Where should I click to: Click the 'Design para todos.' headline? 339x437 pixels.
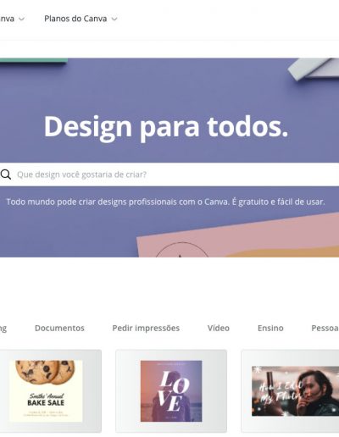pos(166,127)
